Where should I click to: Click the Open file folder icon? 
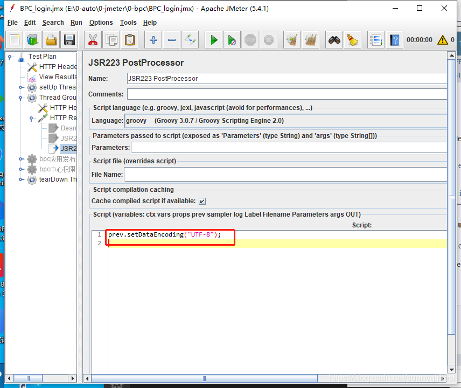point(51,40)
